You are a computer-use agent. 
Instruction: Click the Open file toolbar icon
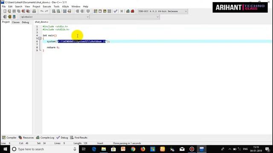(9, 11)
